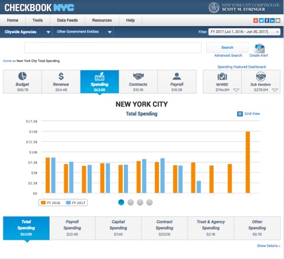Select the second chart carousel dot
The image size is (284, 259).
(131, 202)
